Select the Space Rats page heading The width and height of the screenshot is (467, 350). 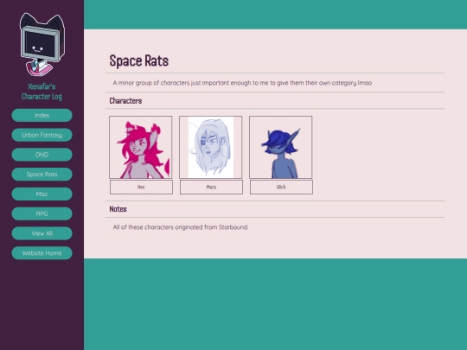click(x=138, y=60)
